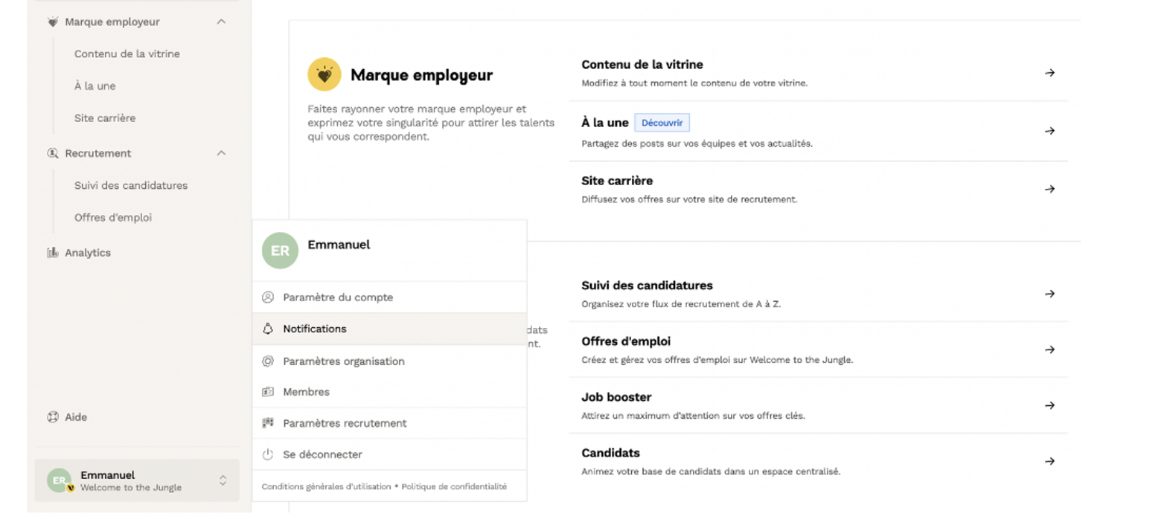Open the Politique de confidentialité link
The height and width of the screenshot is (519, 1173).
(454, 487)
